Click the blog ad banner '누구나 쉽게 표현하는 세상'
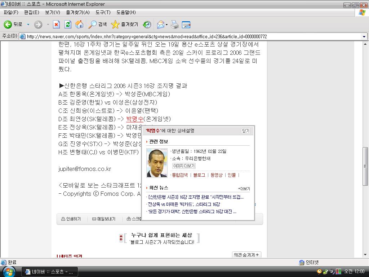369x277 pixels. pos(161,238)
